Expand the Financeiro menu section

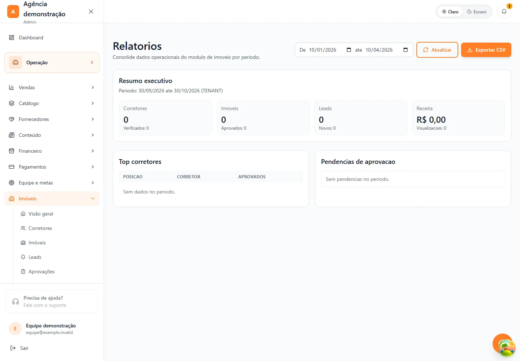click(52, 151)
